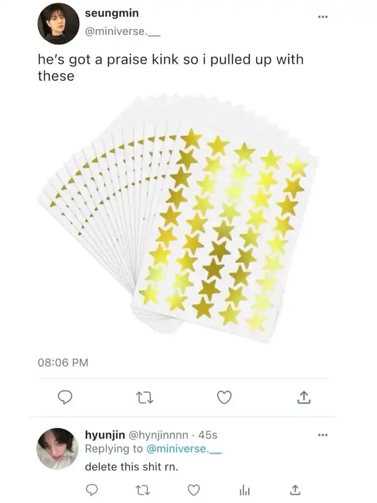View analytics for hyunjin's reply

coord(244,489)
